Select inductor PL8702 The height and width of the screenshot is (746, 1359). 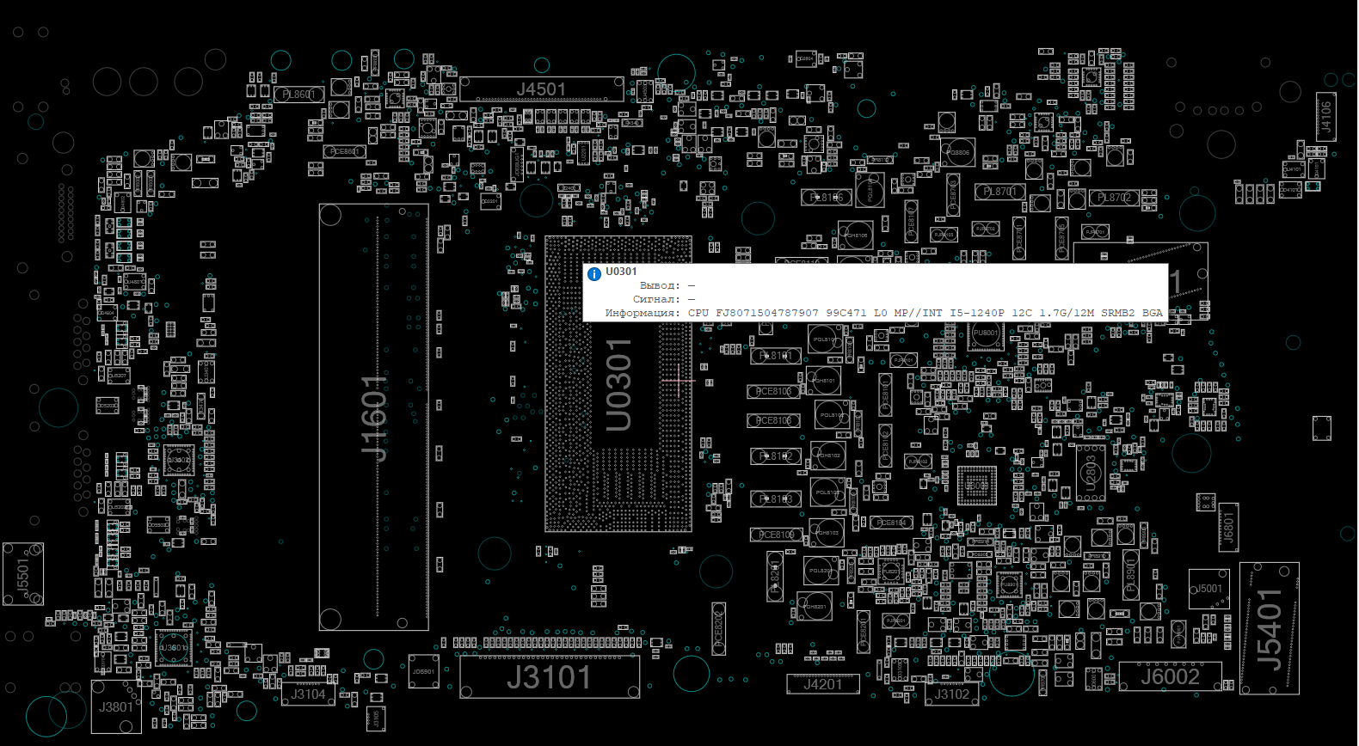1114,198
